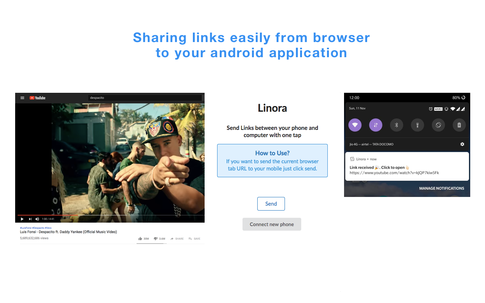Select the YouTube home logo
Screen dimensions: 485x303
click(37, 98)
